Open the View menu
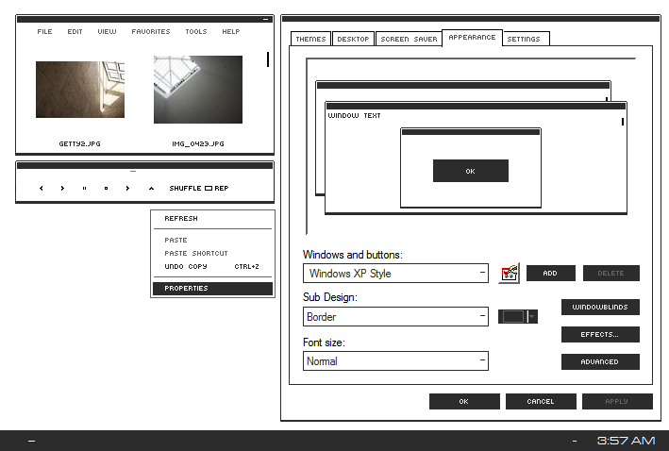Screen dimensions: 669x451 point(107,31)
